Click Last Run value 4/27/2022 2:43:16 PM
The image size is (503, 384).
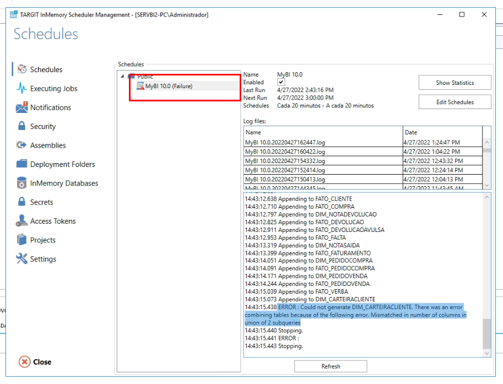point(305,90)
